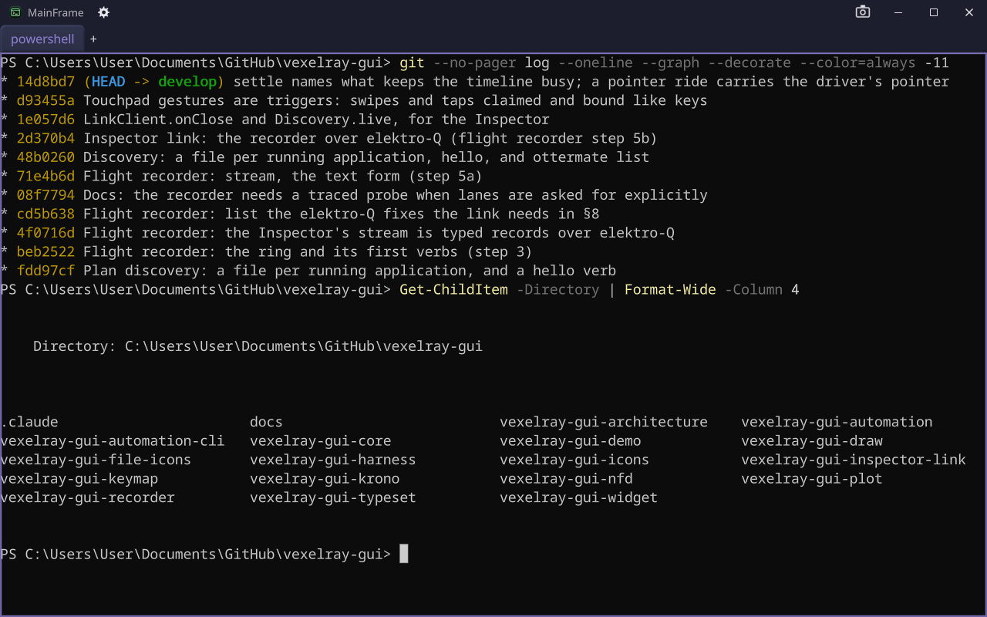Screen dimensions: 987x617
Task: Click vexelray-gui-keymap directory name
Action: click(x=79, y=478)
